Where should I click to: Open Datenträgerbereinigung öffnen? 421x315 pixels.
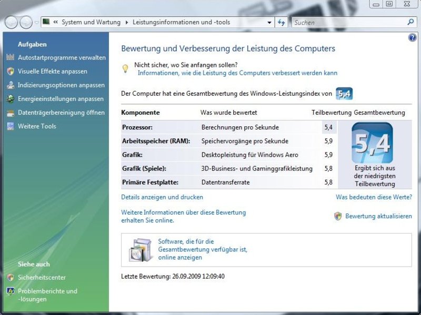[x=61, y=113]
